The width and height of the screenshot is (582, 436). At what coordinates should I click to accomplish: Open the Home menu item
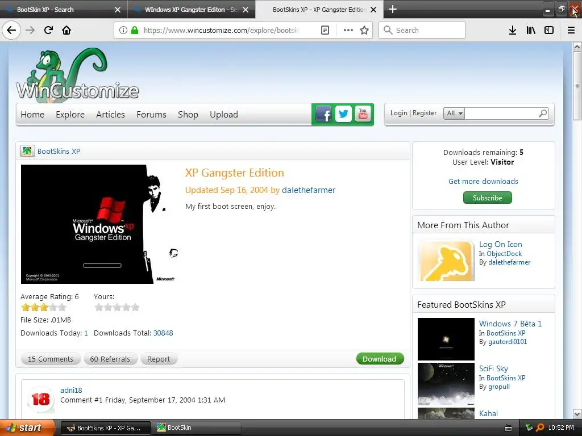tap(32, 115)
